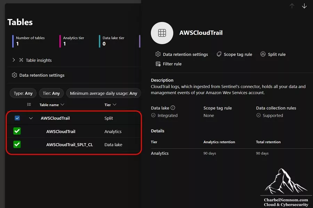Open the Filter rule option
313x208 pixels.
point(168,64)
